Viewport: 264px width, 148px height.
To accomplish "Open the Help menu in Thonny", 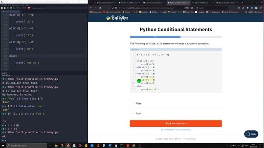I will coord(26,5).
